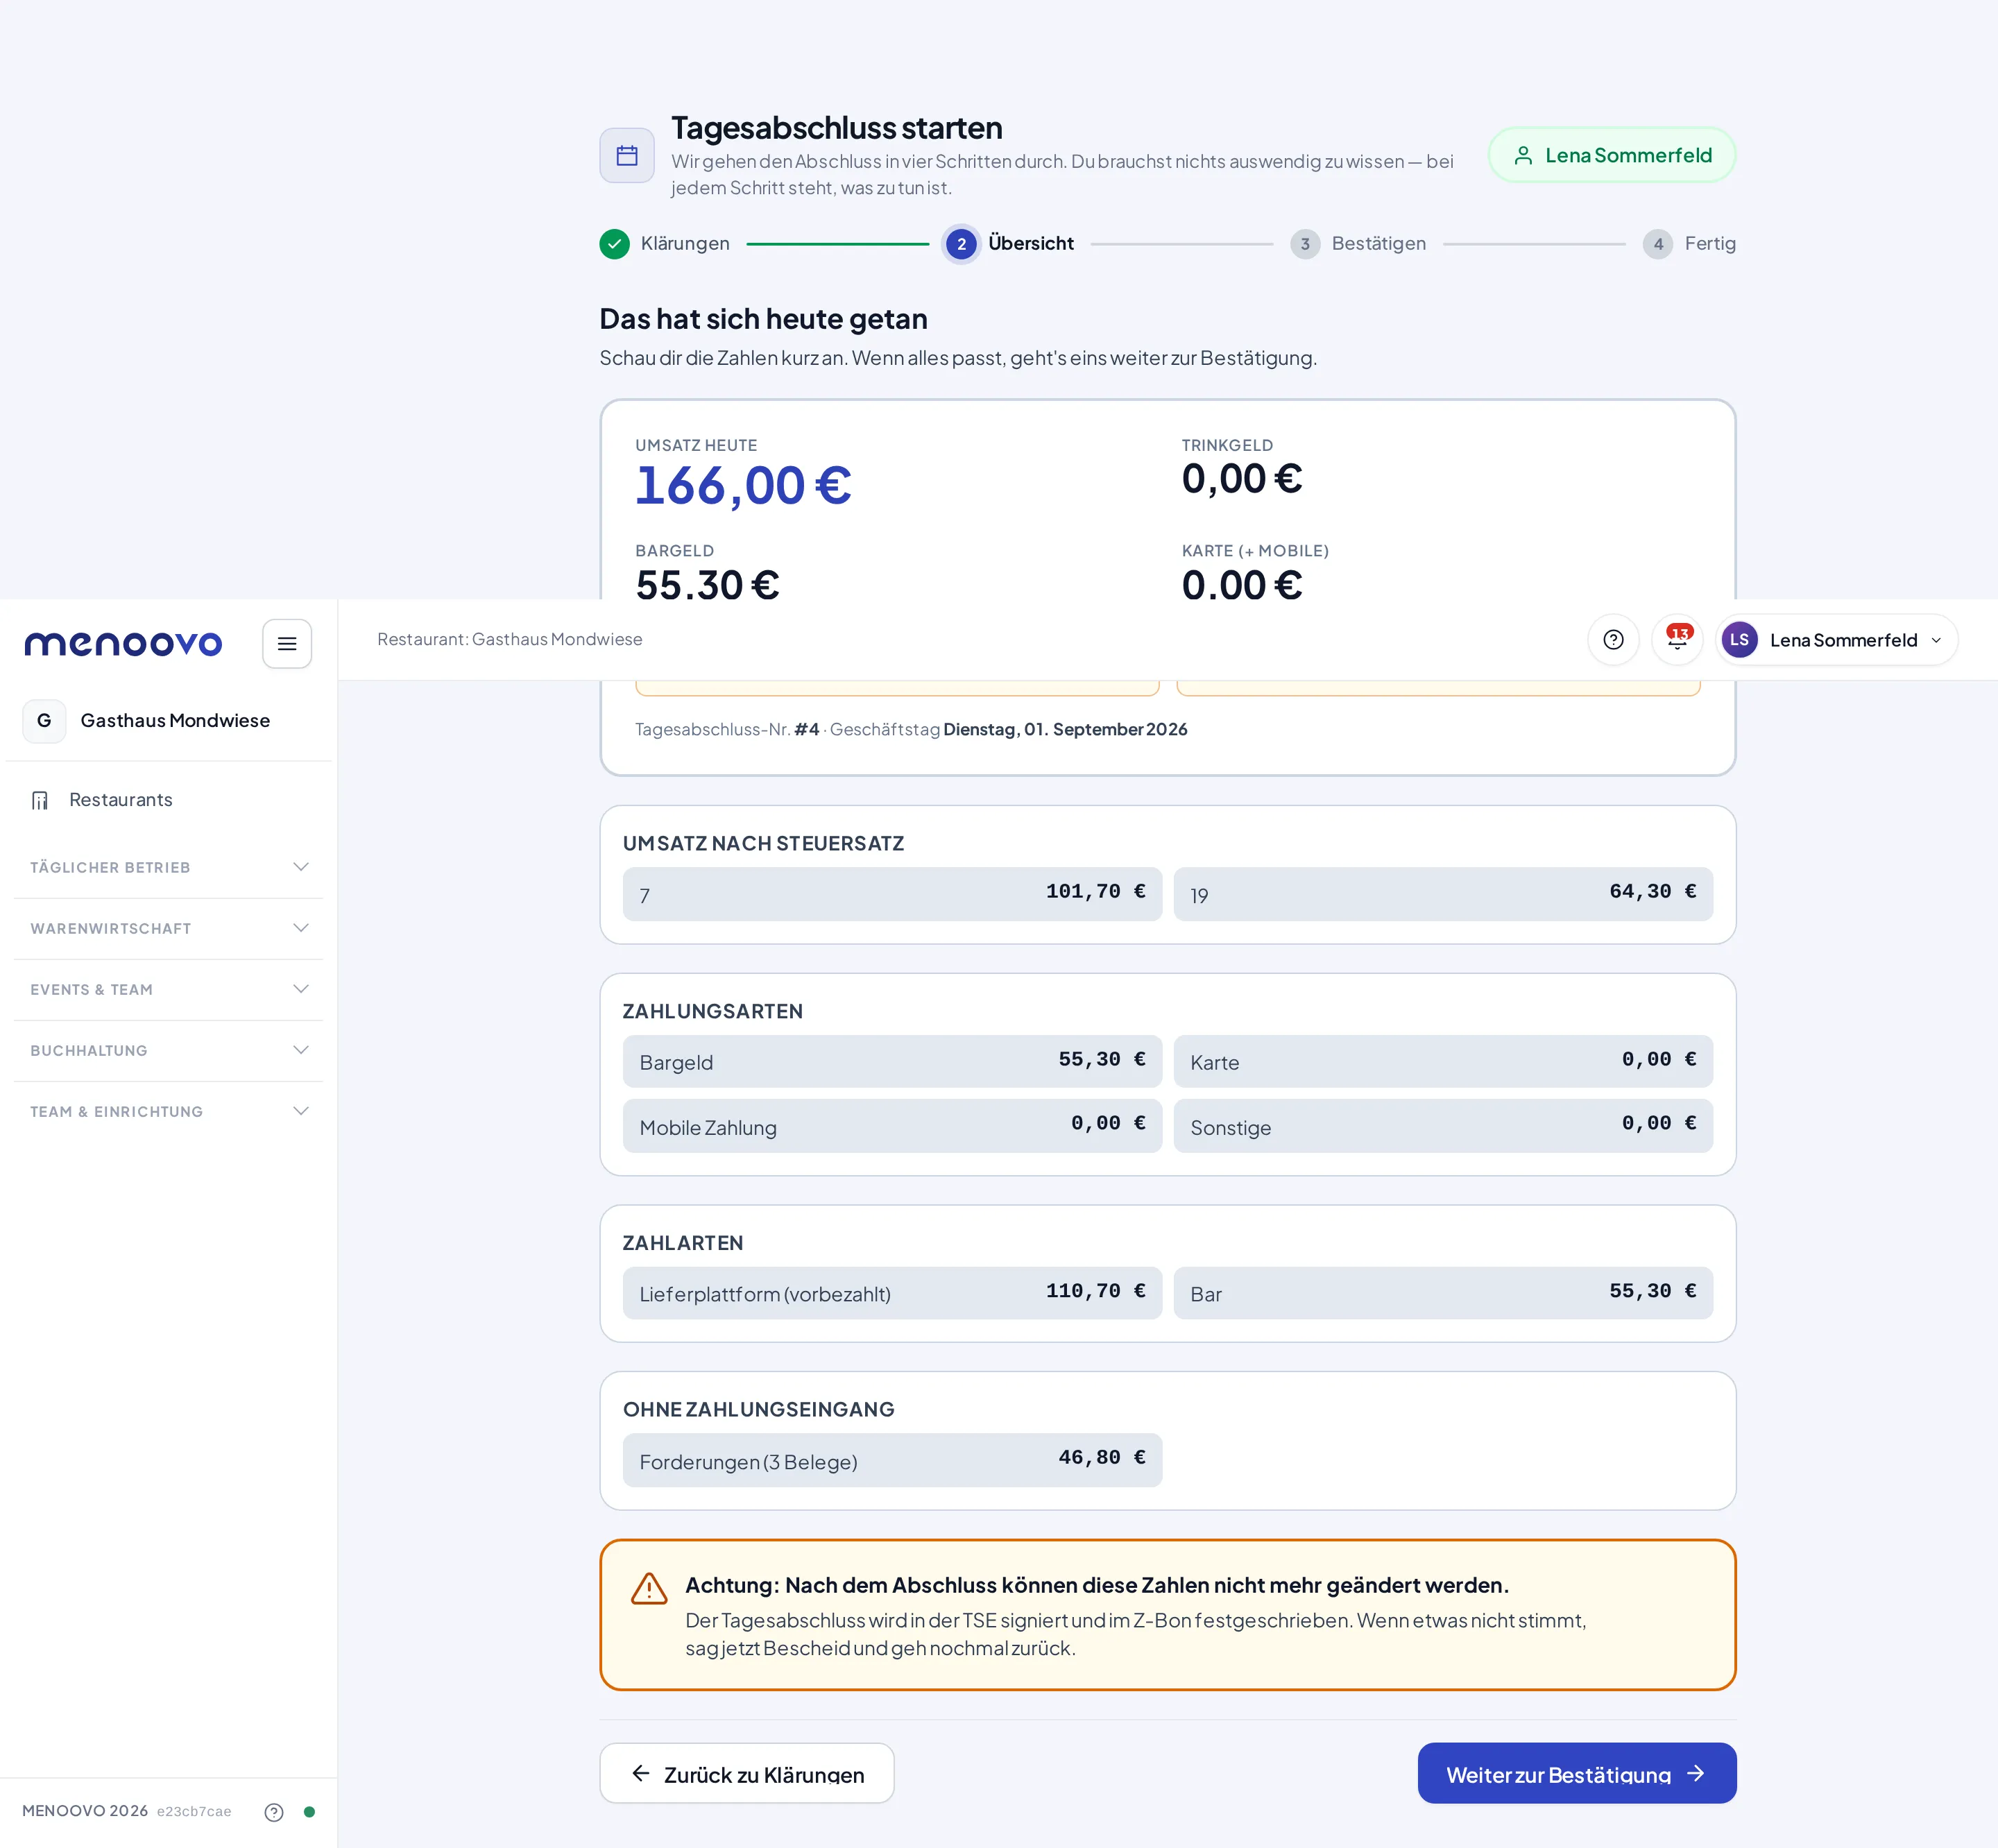Click the warning triangle icon in Achtung box
The width and height of the screenshot is (1998, 1848).
(x=649, y=1588)
